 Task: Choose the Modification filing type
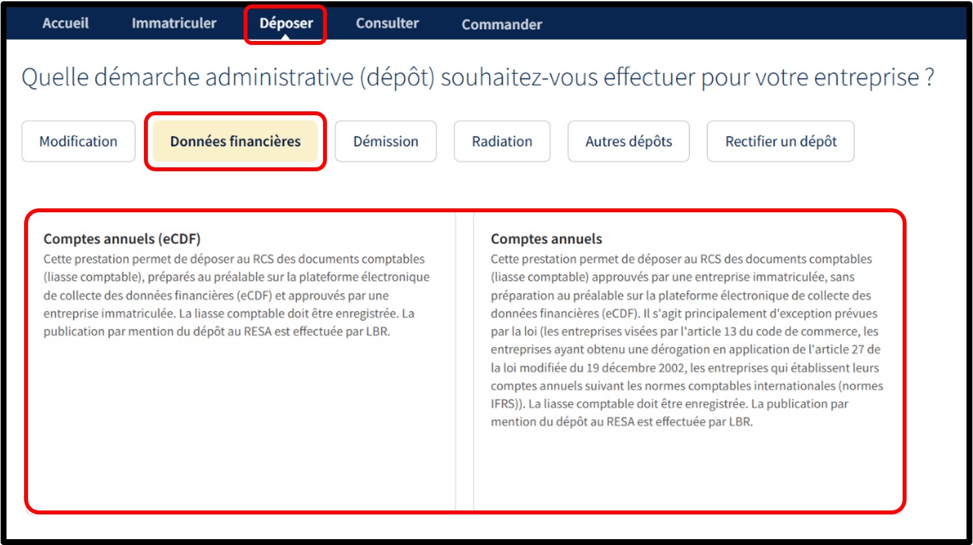point(78,141)
